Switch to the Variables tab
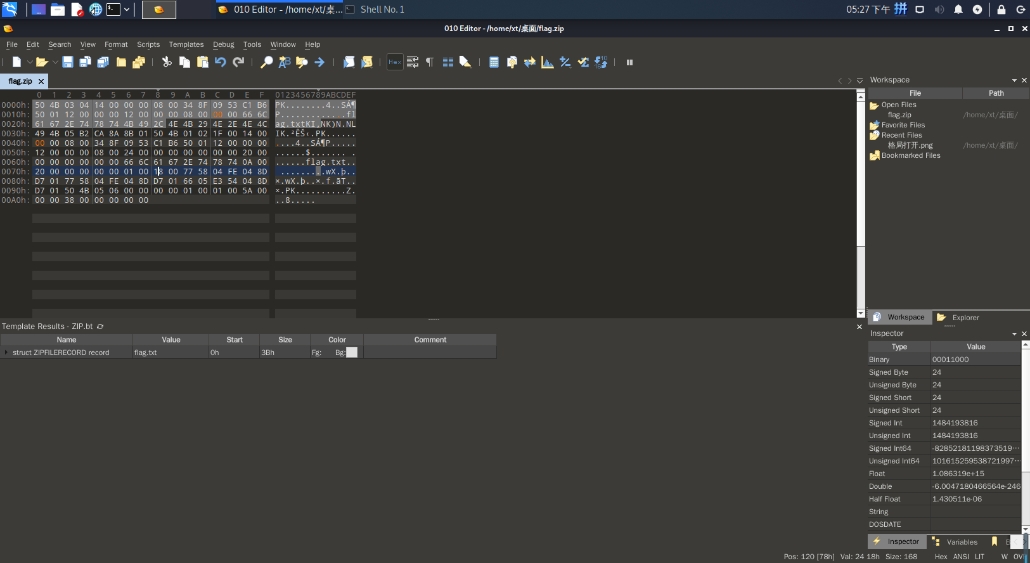This screenshot has width=1030, height=563. point(955,542)
